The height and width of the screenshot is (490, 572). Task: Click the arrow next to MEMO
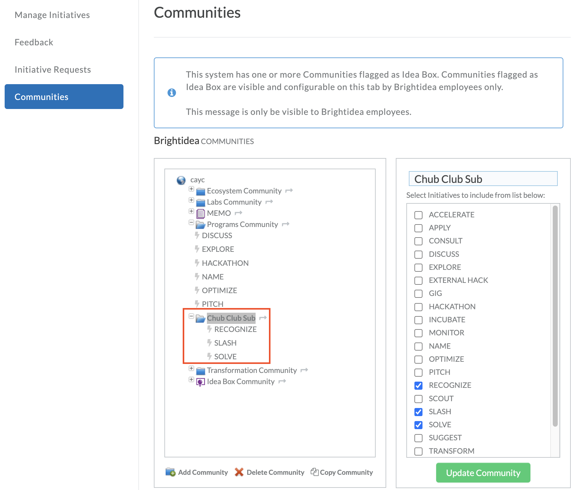tap(239, 213)
